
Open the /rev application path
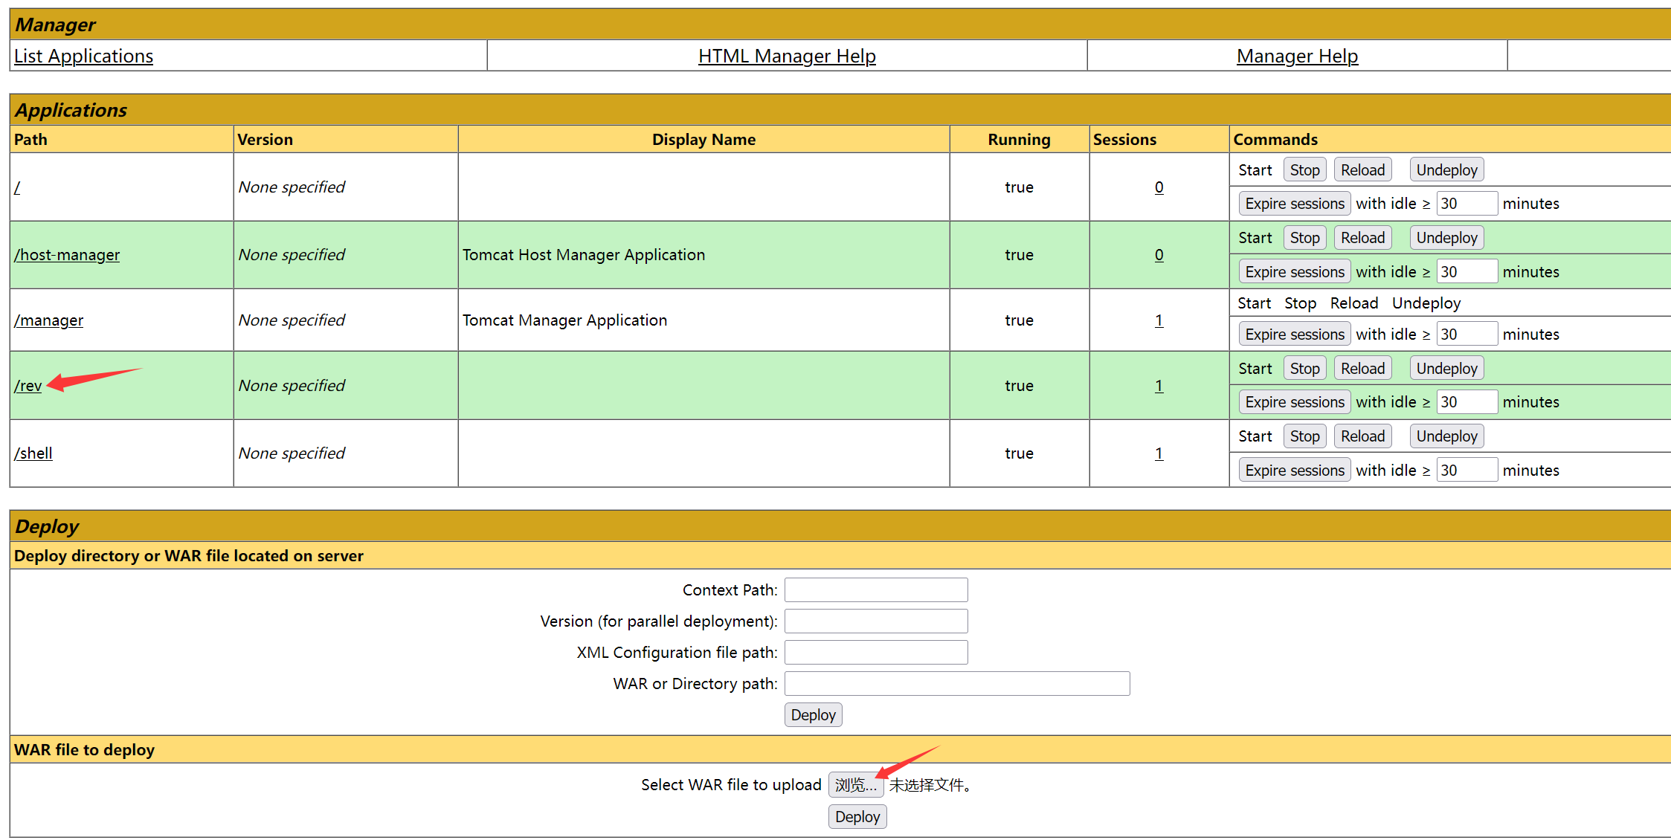pos(28,386)
